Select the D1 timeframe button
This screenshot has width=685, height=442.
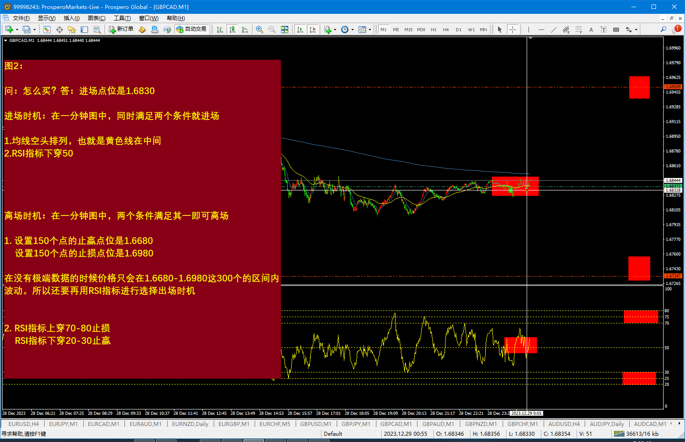(458, 29)
